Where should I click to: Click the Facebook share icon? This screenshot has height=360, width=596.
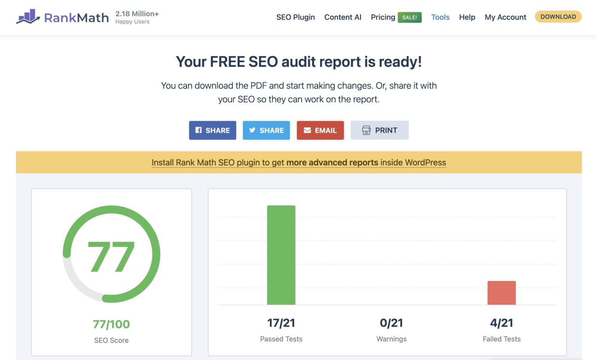[199, 130]
